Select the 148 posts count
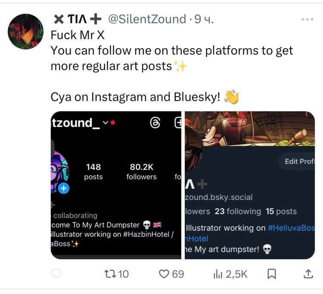 [93, 171]
